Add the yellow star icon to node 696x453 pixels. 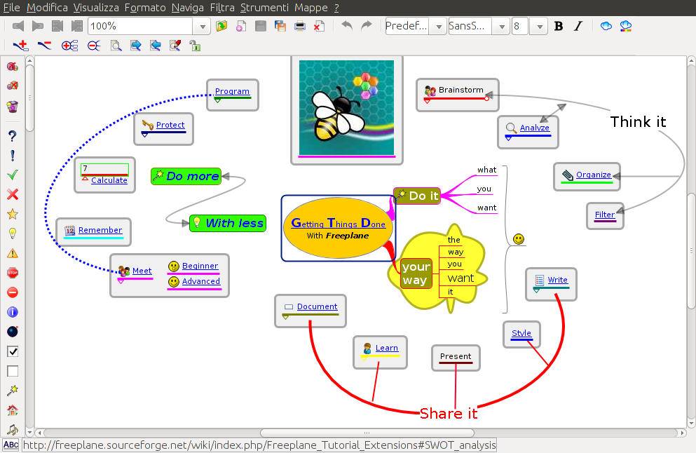pos(13,214)
